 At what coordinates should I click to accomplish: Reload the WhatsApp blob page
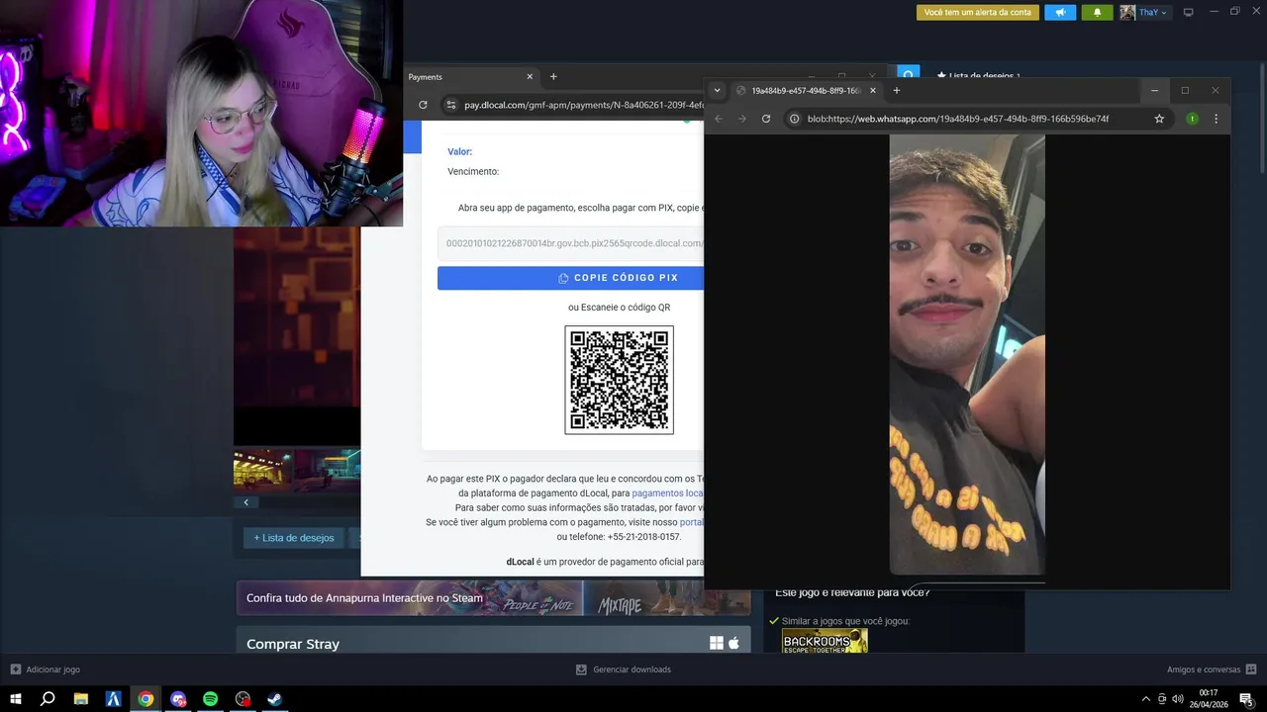pyautogui.click(x=766, y=119)
